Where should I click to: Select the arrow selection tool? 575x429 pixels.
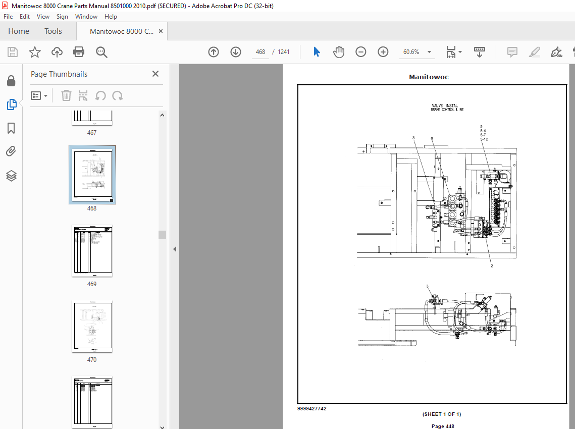click(317, 52)
